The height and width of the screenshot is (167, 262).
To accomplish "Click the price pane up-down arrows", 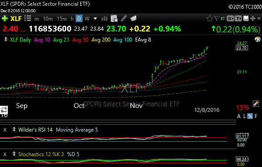I will [6, 39].
